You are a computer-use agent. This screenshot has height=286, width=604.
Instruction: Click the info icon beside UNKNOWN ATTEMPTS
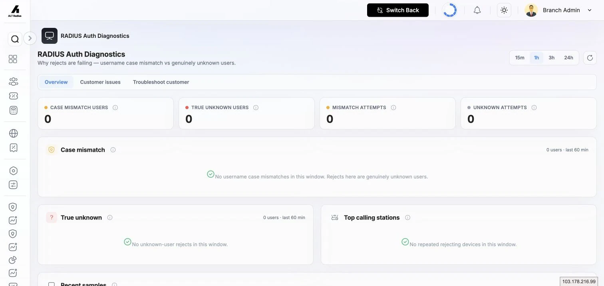pos(534,108)
